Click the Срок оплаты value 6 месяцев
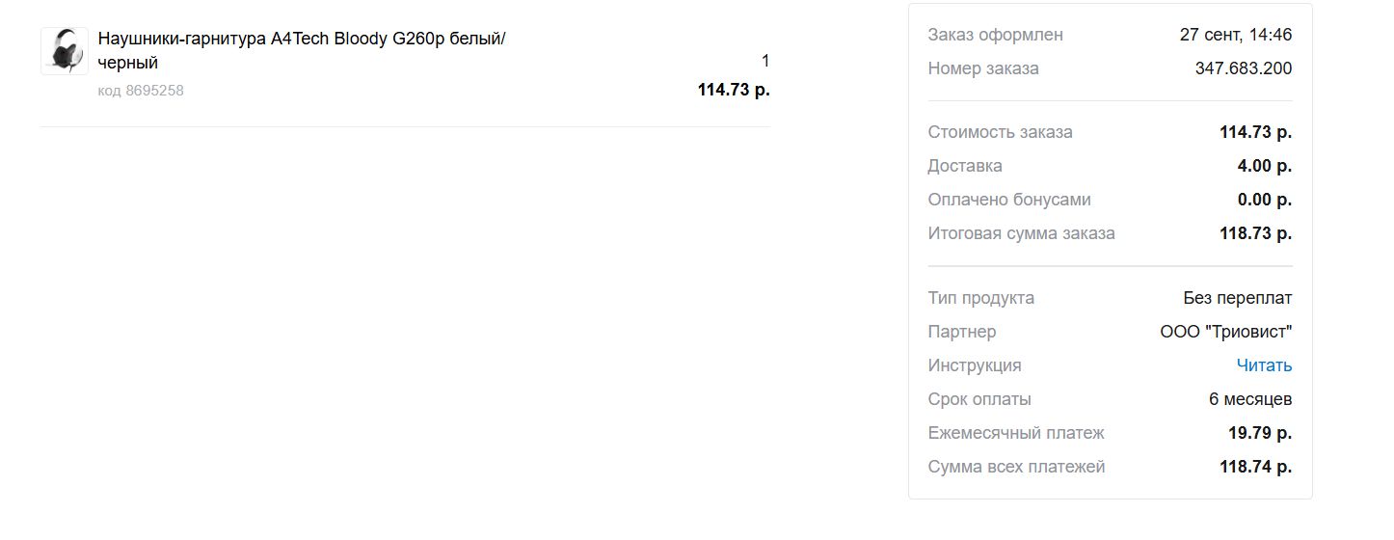This screenshot has width=1394, height=540. (x=1250, y=399)
